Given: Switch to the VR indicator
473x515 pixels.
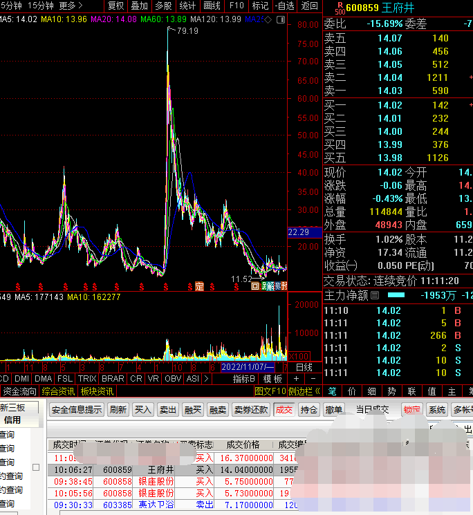Looking at the screenshot, I should click(154, 379).
